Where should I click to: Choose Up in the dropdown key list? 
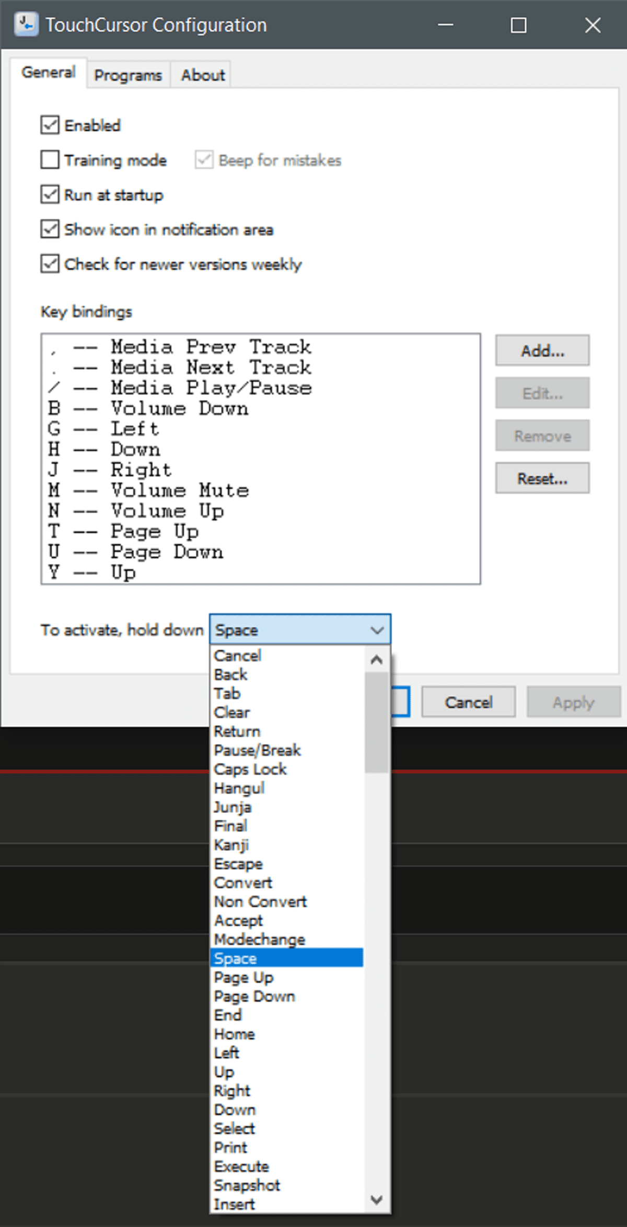(x=287, y=1072)
